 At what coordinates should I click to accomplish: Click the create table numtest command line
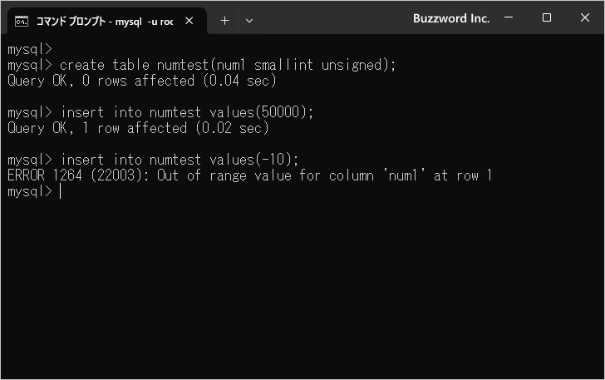point(201,65)
